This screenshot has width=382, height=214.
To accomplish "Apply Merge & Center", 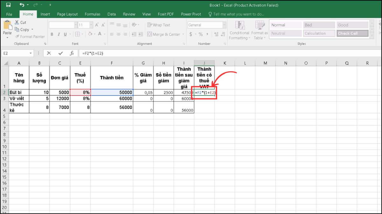I will click(163, 34).
